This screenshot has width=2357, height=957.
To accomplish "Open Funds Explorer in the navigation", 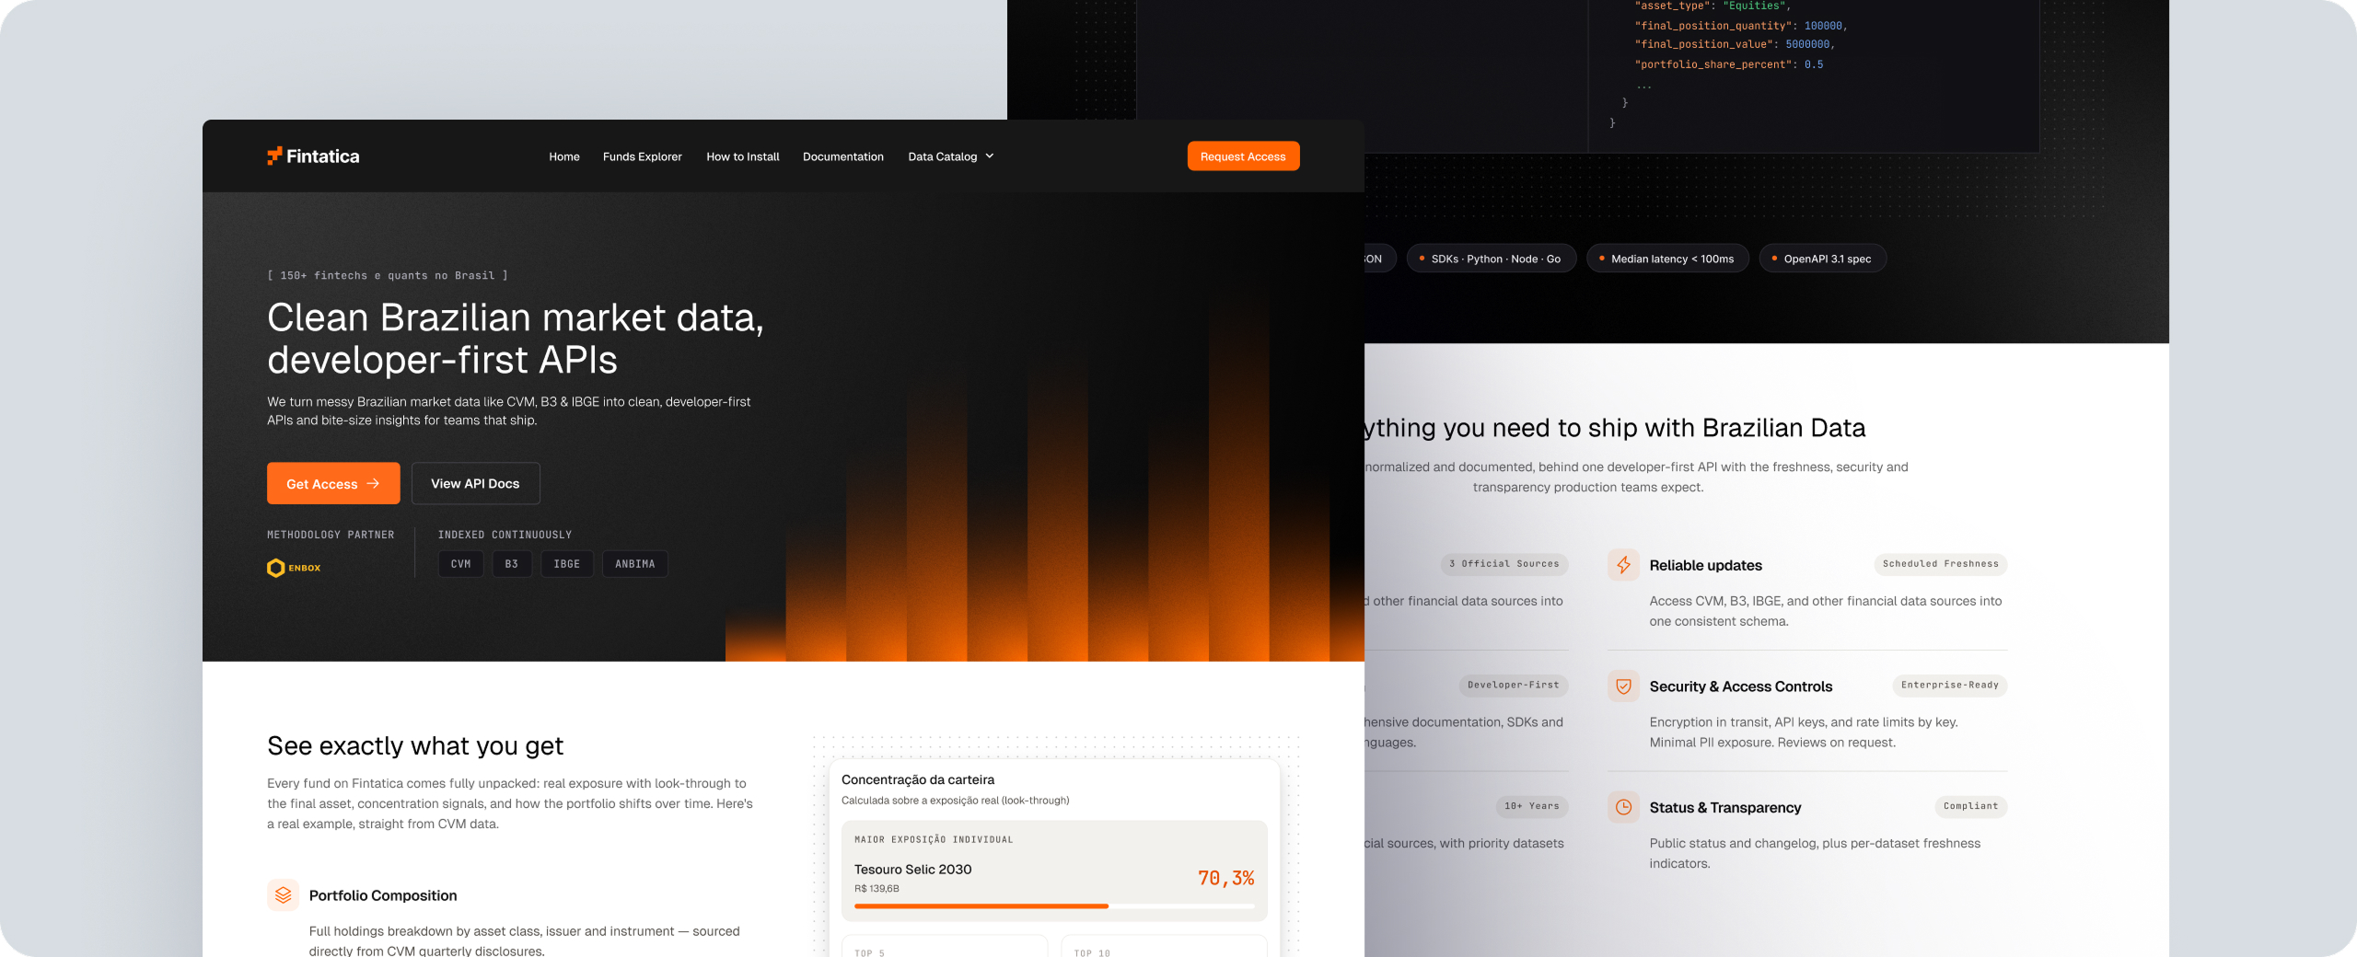I will pos(643,156).
